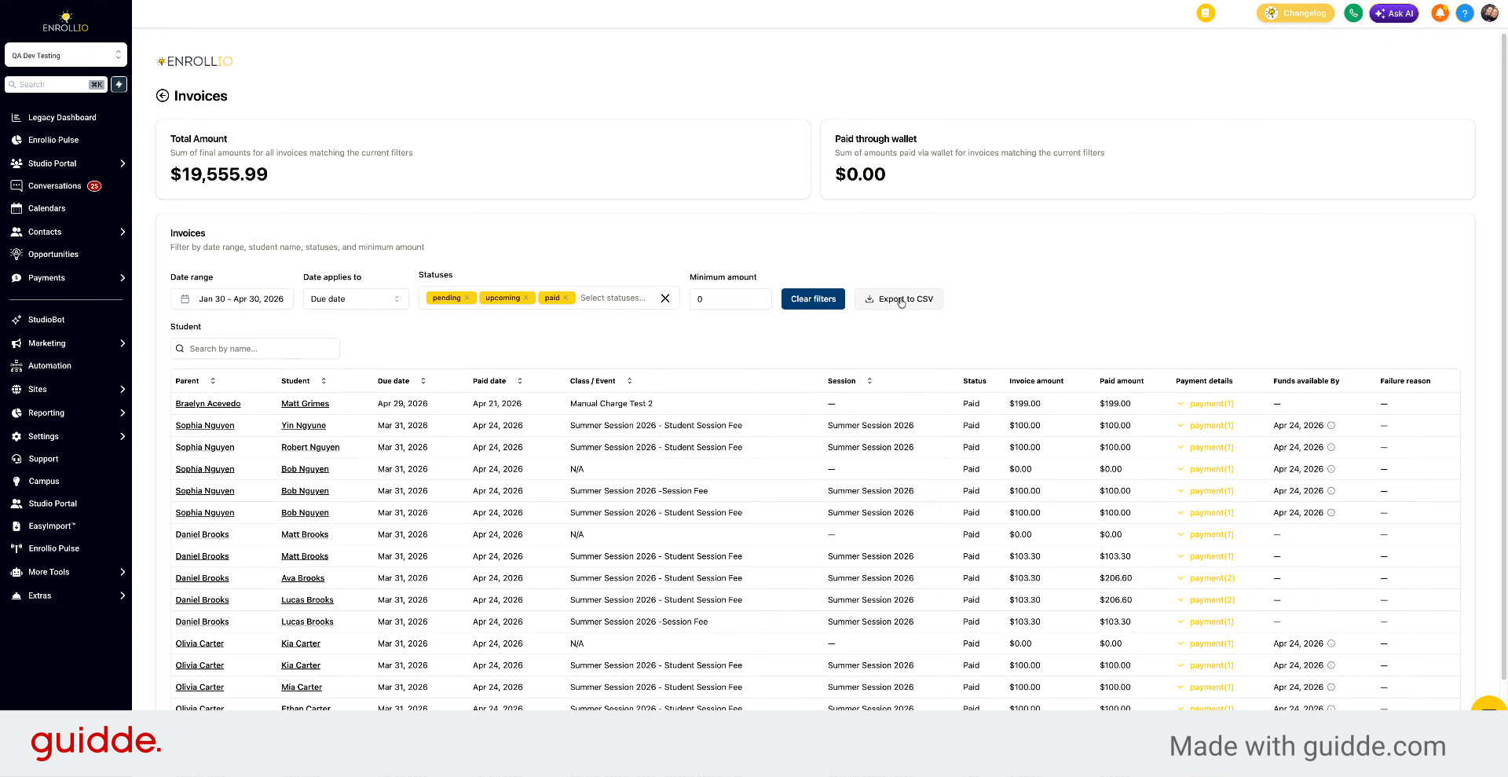Open Automation in sidebar

click(49, 366)
